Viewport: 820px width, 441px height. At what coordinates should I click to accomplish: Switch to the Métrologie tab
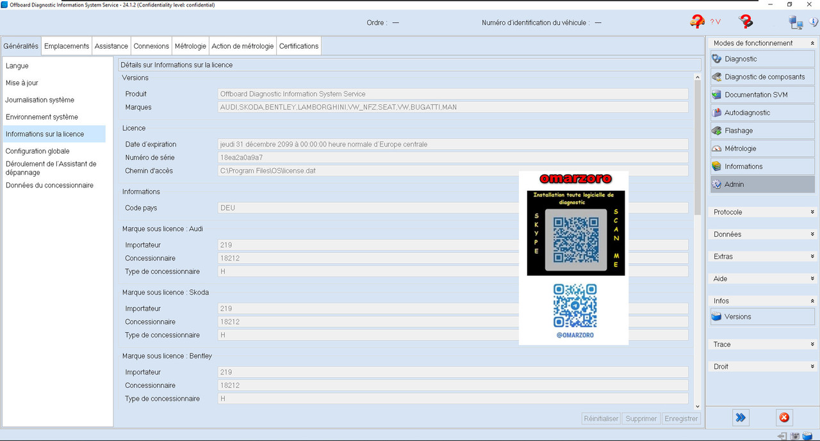tap(190, 46)
